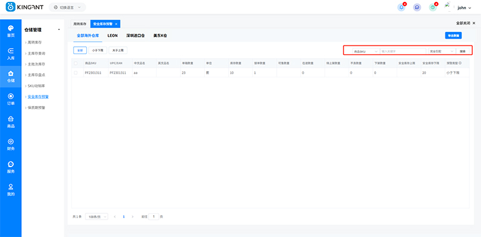Open the 服务 service chat icon
The image size is (481, 237).
tap(11, 164)
